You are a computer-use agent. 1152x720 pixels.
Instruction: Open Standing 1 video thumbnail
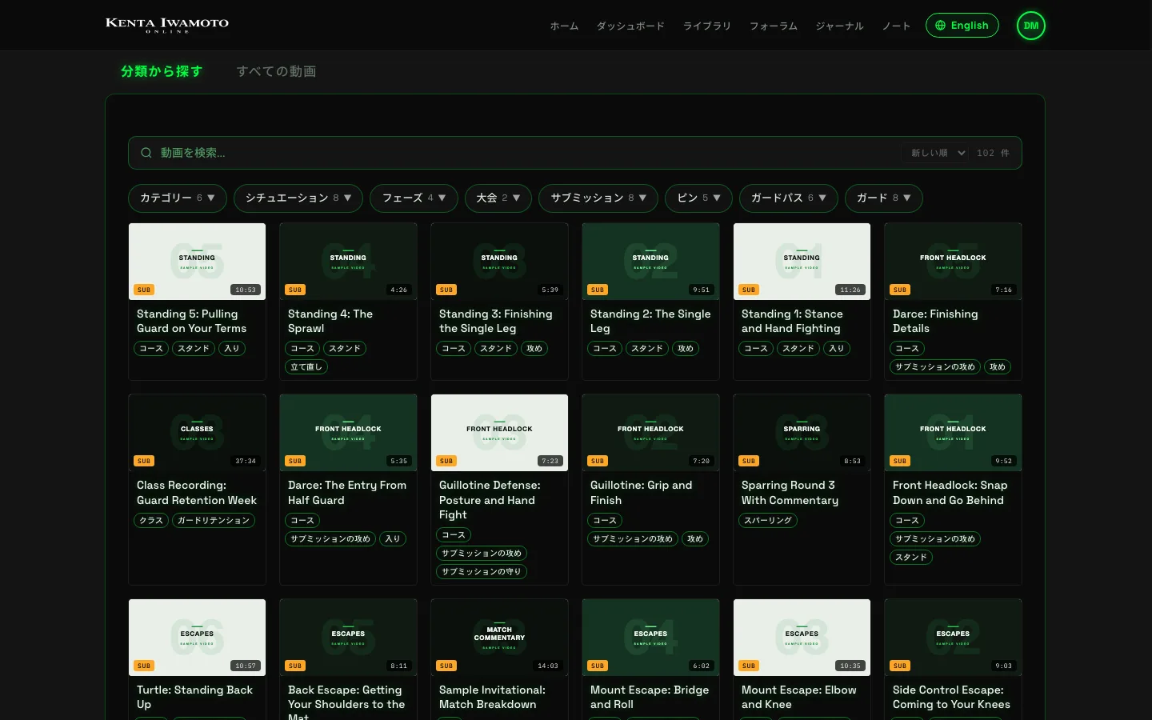(802, 262)
